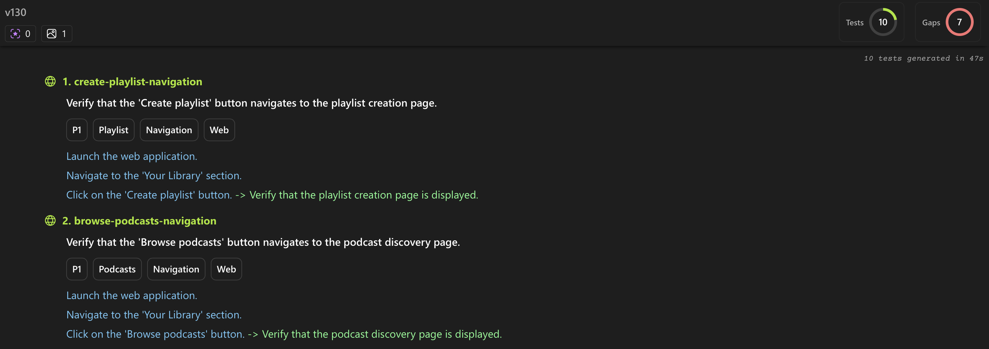Select the Playlist tag
Image resolution: width=989 pixels, height=349 pixels.
(113, 130)
